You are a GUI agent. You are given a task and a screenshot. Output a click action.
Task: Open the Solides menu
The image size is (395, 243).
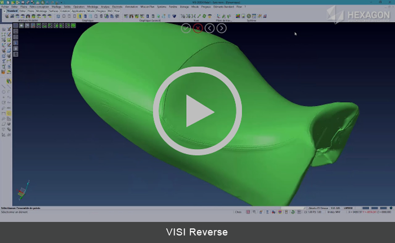click(x=67, y=7)
